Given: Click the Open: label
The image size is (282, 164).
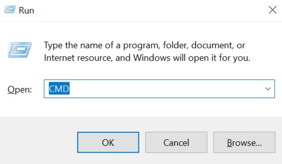Looking at the screenshot, I should pos(19,89).
